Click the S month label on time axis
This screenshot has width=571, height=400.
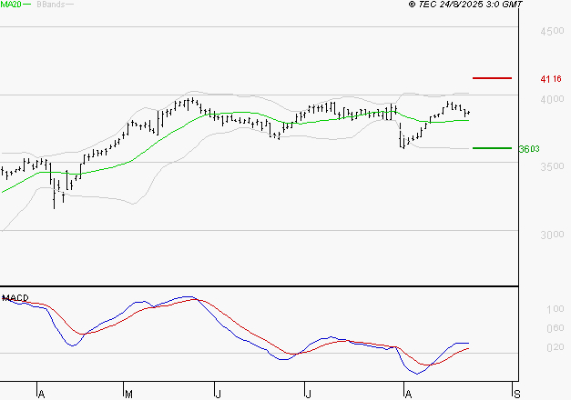click(516, 395)
